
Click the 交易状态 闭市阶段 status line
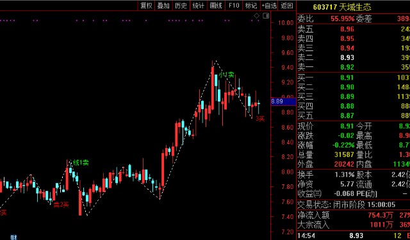click(347, 204)
